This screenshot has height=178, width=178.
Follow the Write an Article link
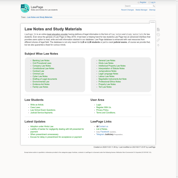37,105
